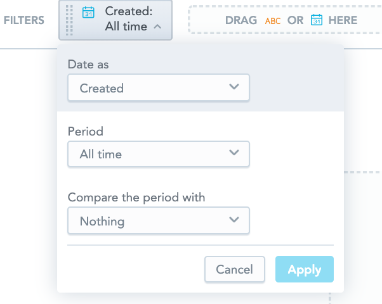Collapse the Created: All time filter chevron
This screenshot has width=382, height=304.
click(157, 27)
